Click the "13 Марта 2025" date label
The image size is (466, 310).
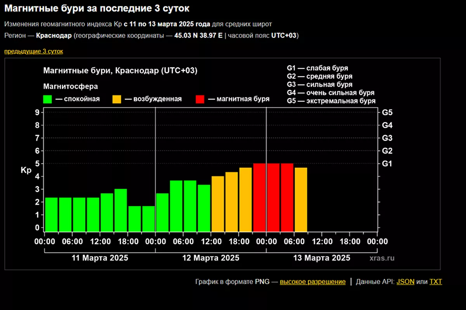coord(322,258)
